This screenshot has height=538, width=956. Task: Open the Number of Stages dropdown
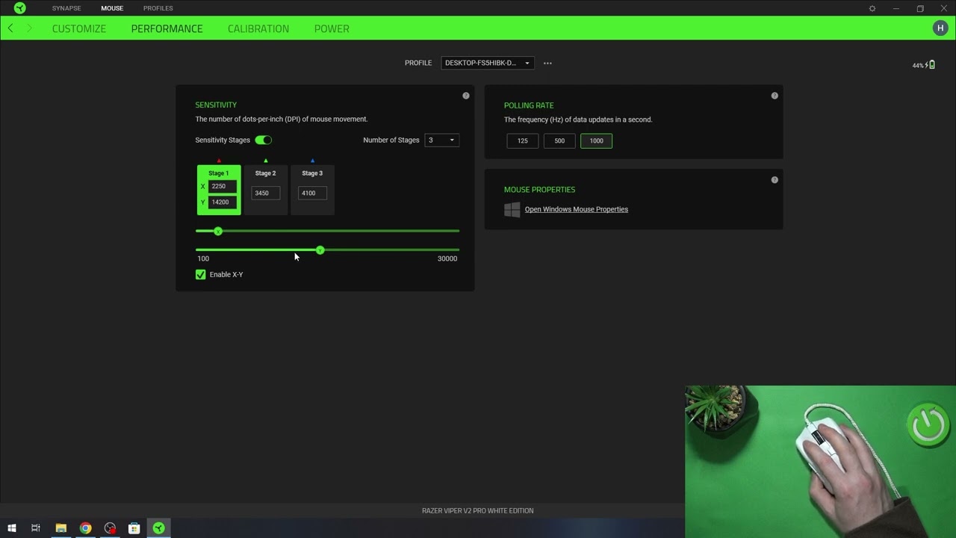coord(441,140)
